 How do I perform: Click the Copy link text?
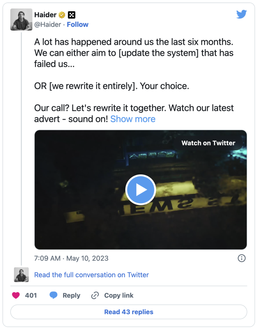tap(119, 295)
